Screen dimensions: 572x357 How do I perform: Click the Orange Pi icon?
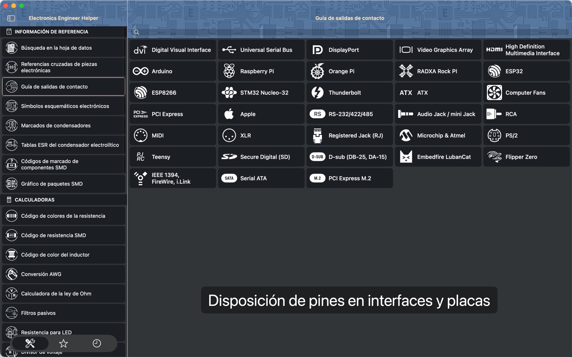coord(317,71)
